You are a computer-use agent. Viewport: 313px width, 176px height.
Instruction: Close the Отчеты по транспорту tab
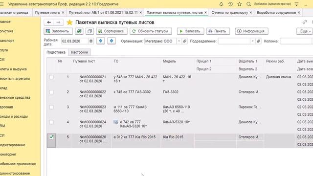coord(251,12)
